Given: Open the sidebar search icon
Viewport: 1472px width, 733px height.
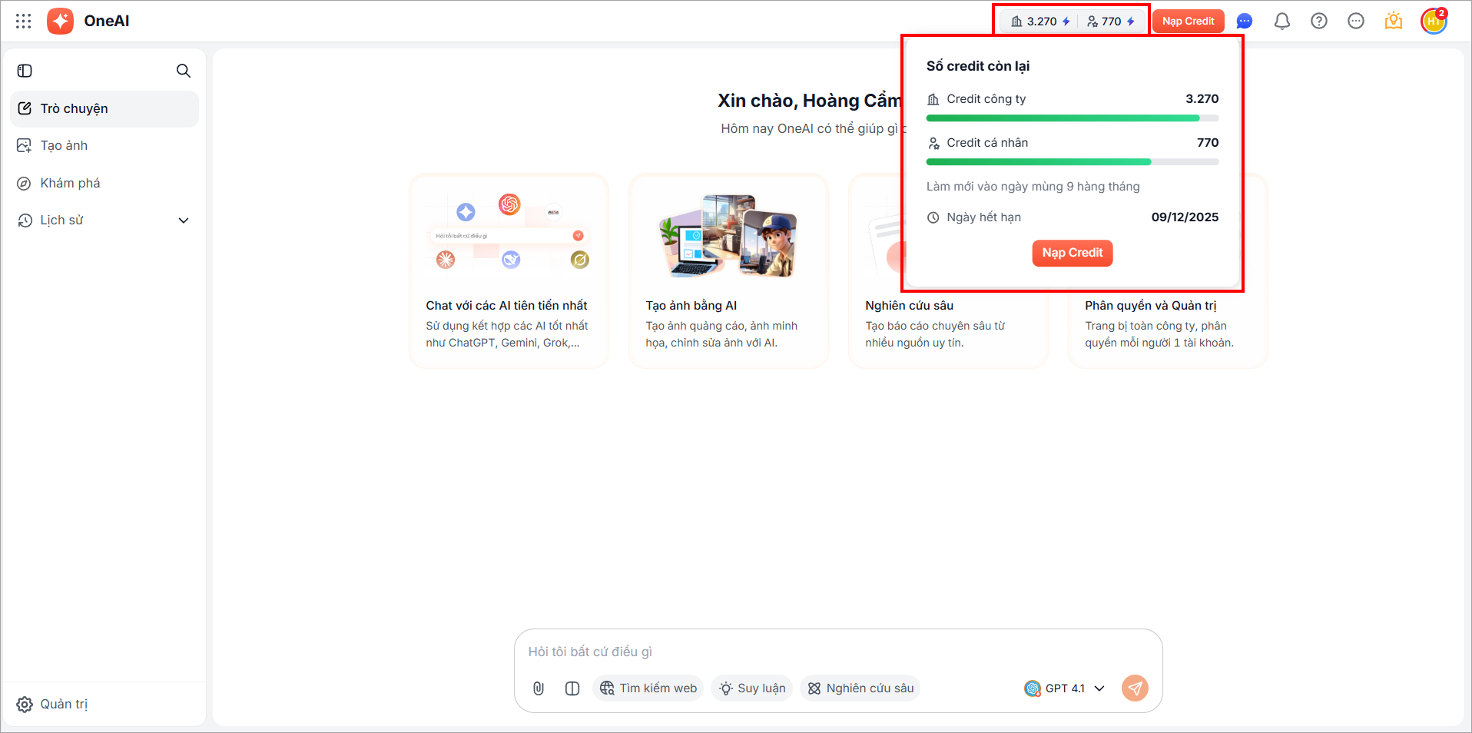Looking at the screenshot, I should coord(184,71).
